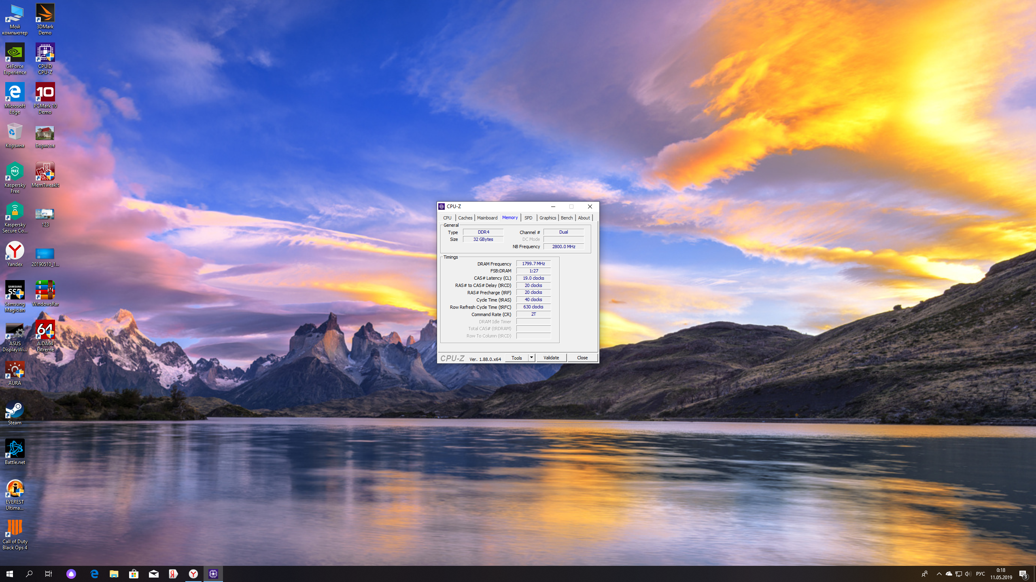Image resolution: width=1036 pixels, height=582 pixels.
Task: Open the Yandex browser taskbar icon
Action: click(193, 574)
